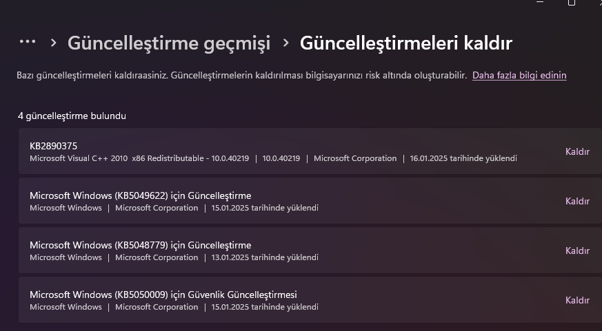Uninstall the KB5049622 update with Kaldır

(577, 201)
